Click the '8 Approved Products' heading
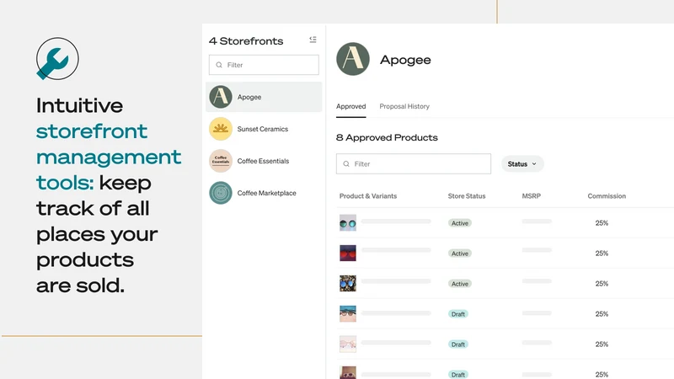This screenshot has width=674, height=379. (x=387, y=137)
